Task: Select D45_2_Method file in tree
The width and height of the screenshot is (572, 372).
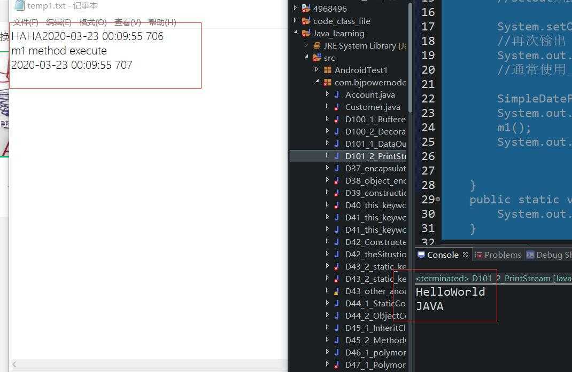Action: 376,341
